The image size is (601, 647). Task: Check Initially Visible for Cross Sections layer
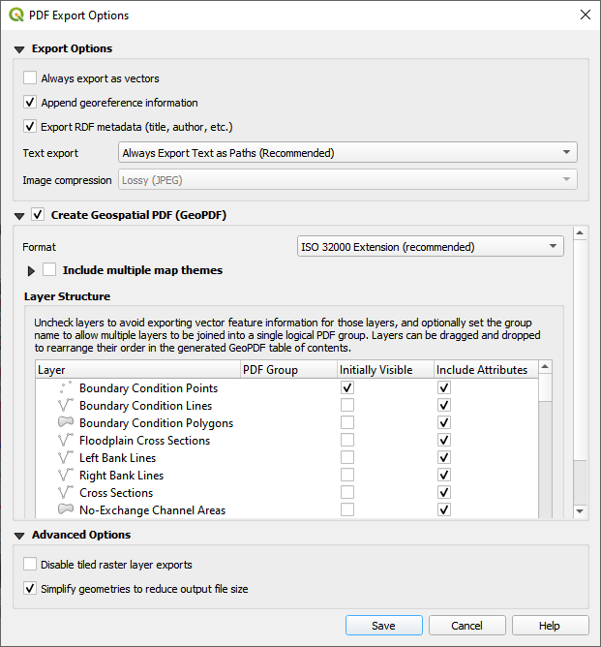point(346,493)
